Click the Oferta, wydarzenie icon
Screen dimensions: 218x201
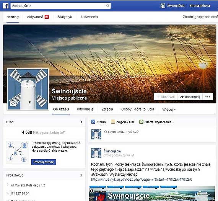[x=141, y=122]
